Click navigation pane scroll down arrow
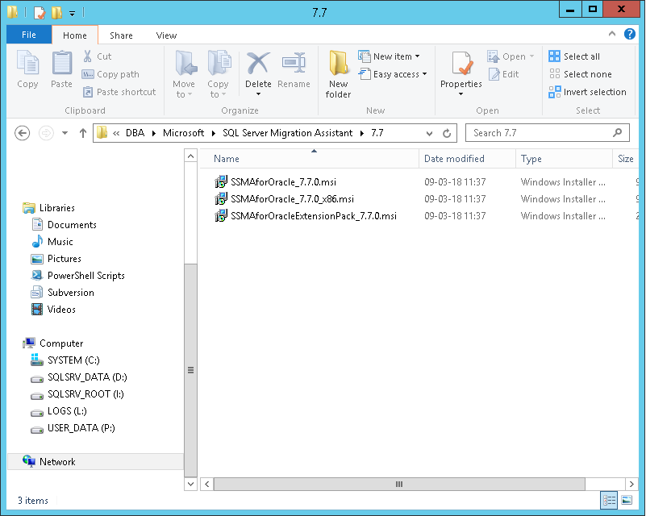The width and height of the screenshot is (646, 516). (x=190, y=484)
